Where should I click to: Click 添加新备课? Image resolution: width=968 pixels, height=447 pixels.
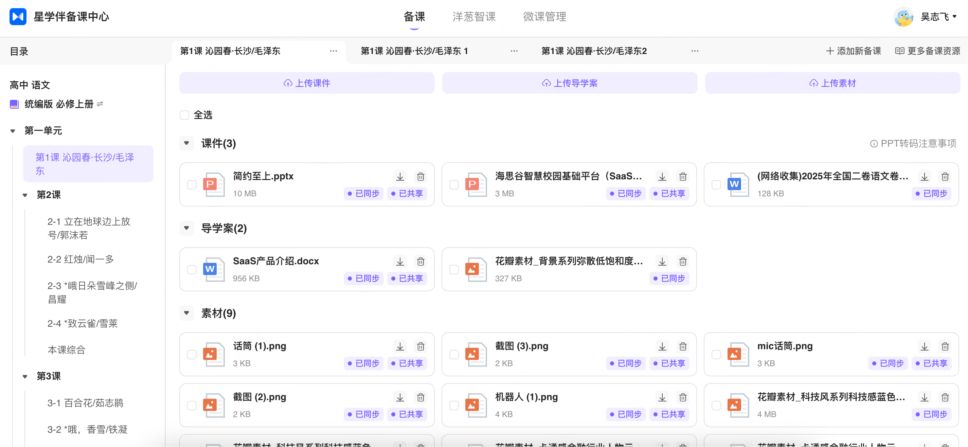tap(853, 51)
